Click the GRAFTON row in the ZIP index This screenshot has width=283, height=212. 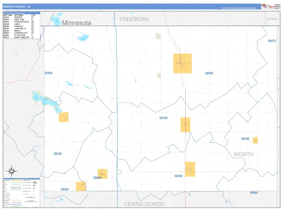tap(19, 19)
